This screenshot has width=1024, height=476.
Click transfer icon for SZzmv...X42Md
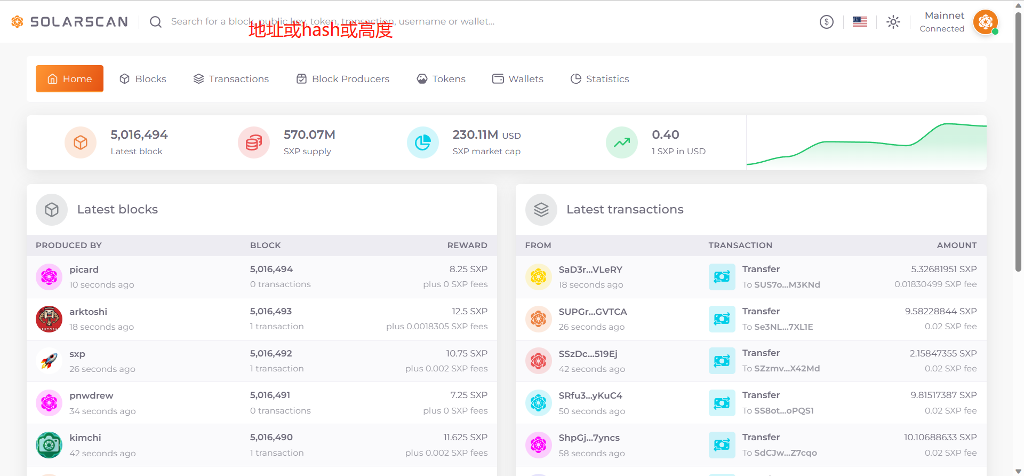tap(722, 361)
